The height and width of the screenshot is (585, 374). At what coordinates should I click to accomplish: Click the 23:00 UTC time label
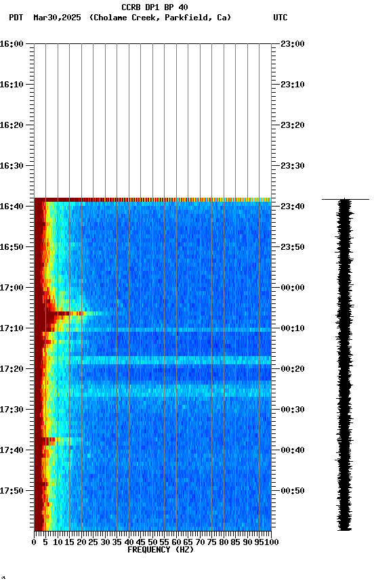(293, 44)
